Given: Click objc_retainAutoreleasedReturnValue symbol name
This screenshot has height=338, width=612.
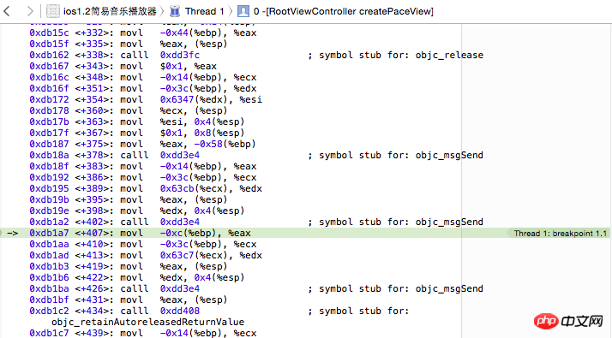Looking at the screenshot, I should point(148,322).
